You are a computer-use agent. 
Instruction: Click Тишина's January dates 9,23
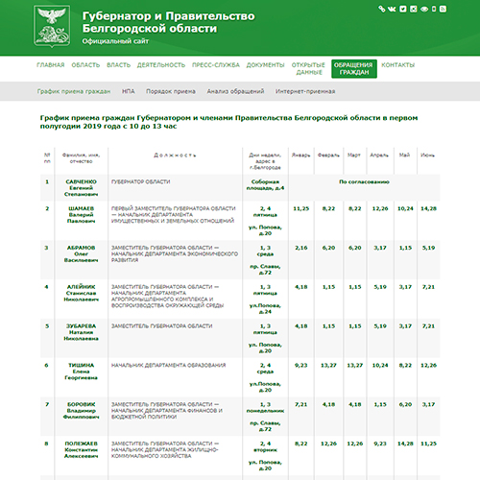[x=301, y=365]
